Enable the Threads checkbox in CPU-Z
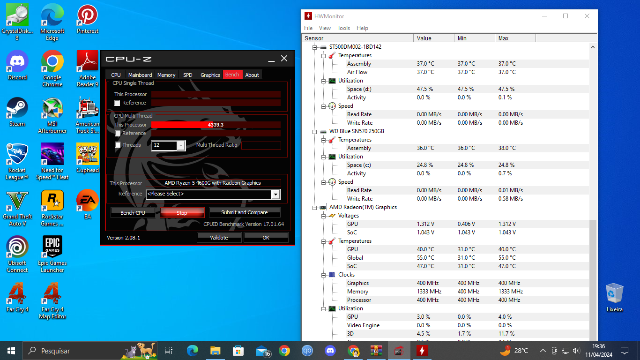The image size is (640, 360). pyautogui.click(x=118, y=145)
